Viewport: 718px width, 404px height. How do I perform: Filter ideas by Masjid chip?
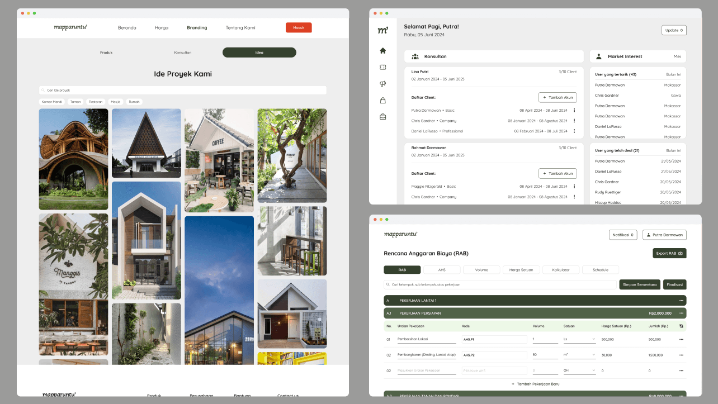(116, 102)
